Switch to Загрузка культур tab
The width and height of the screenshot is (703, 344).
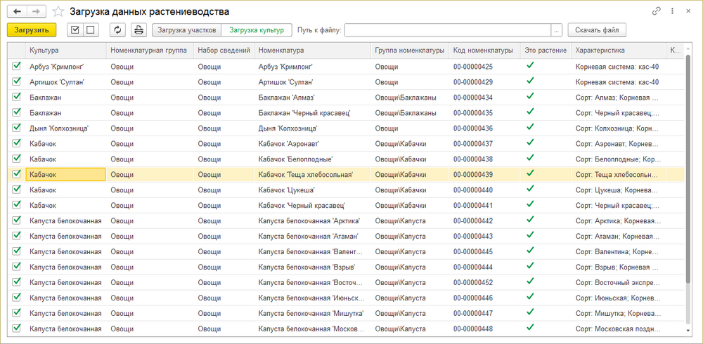257,30
